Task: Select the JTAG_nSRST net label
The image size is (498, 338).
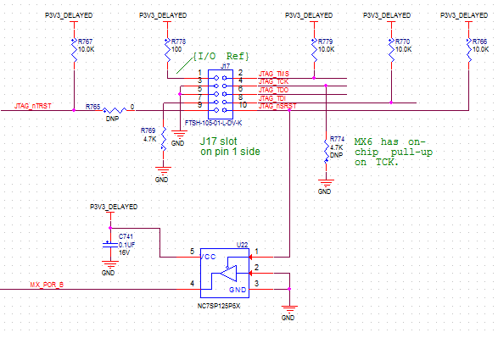Action: tap(277, 106)
